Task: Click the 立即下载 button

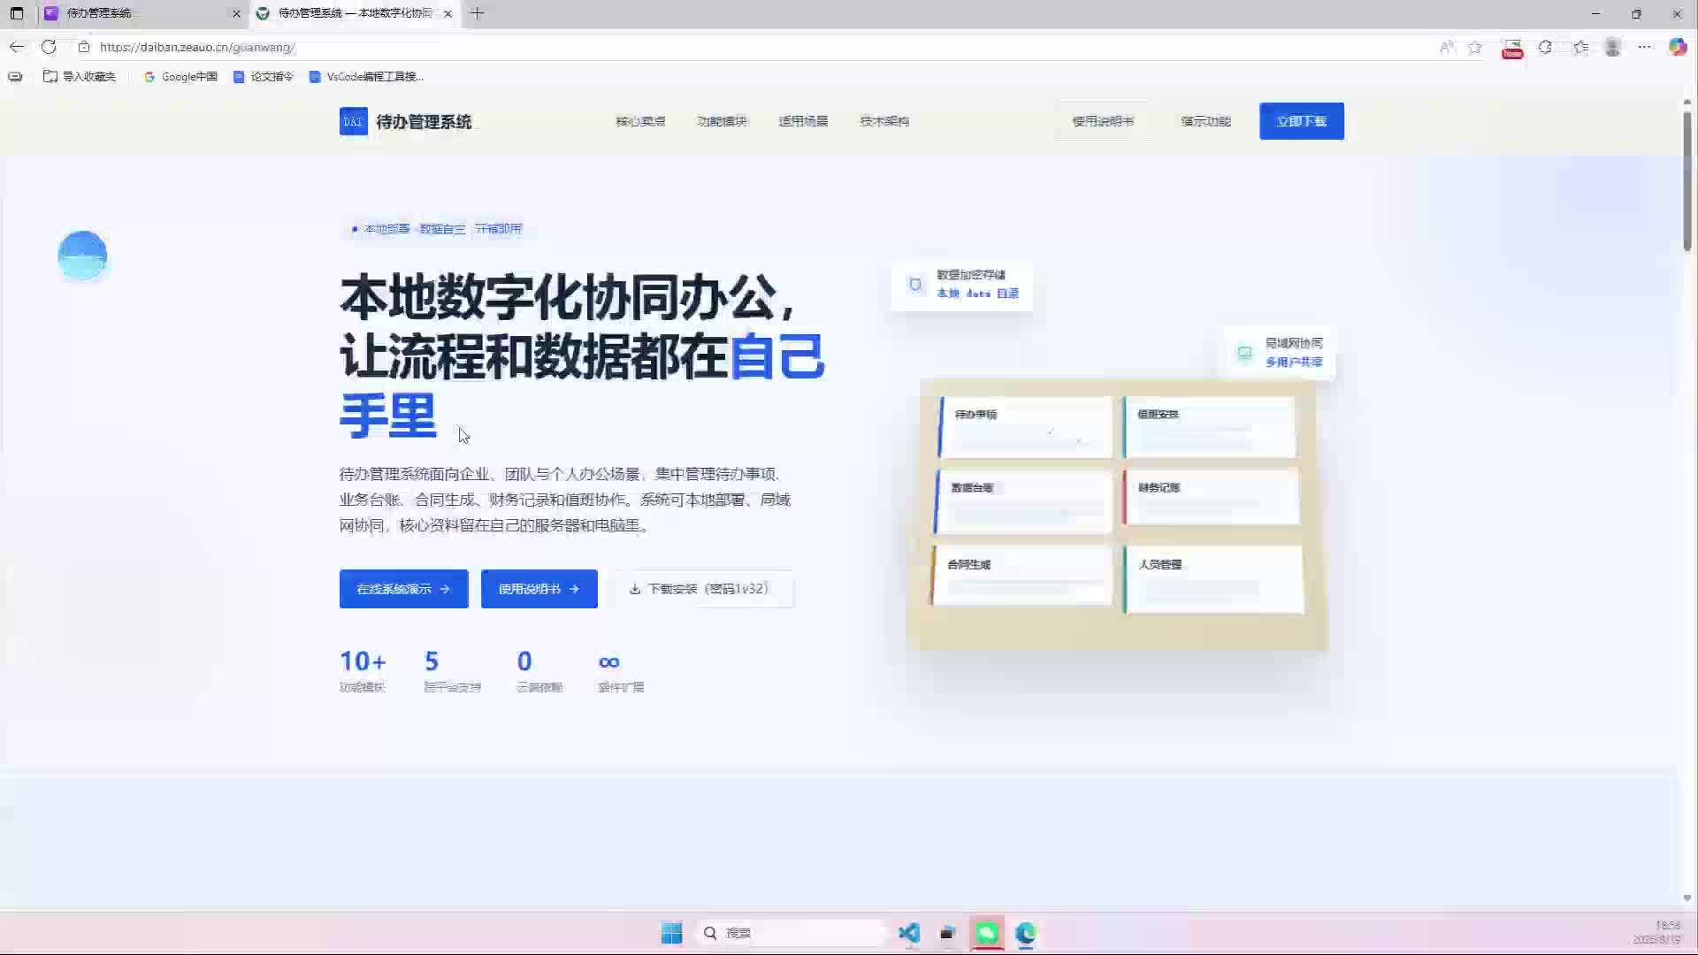Action: tap(1302, 121)
